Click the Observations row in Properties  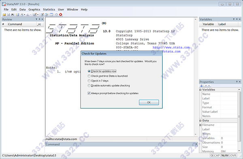coord(219,142)
